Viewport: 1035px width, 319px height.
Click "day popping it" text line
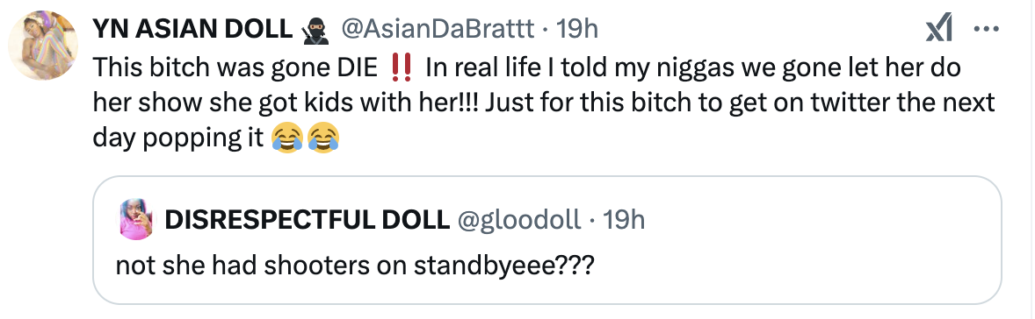178,139
